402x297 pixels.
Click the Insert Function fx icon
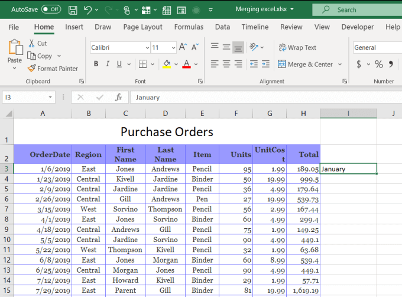(x=118, y=97)
